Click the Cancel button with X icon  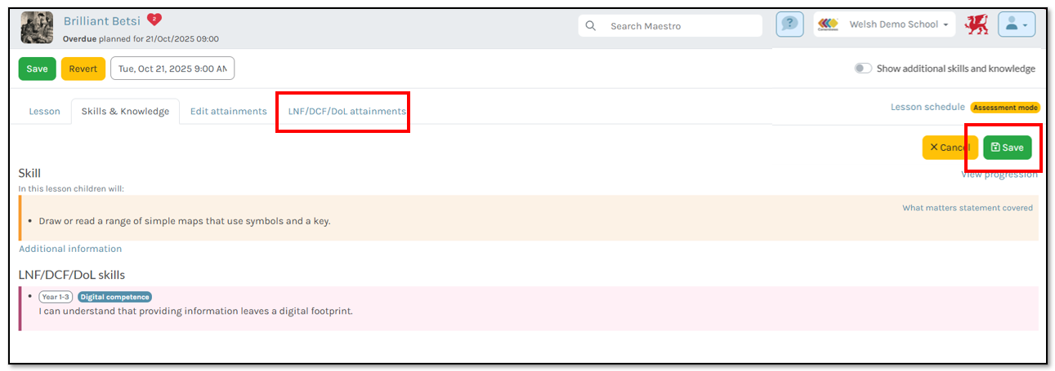pyautogui.click(x=949, y=148)
